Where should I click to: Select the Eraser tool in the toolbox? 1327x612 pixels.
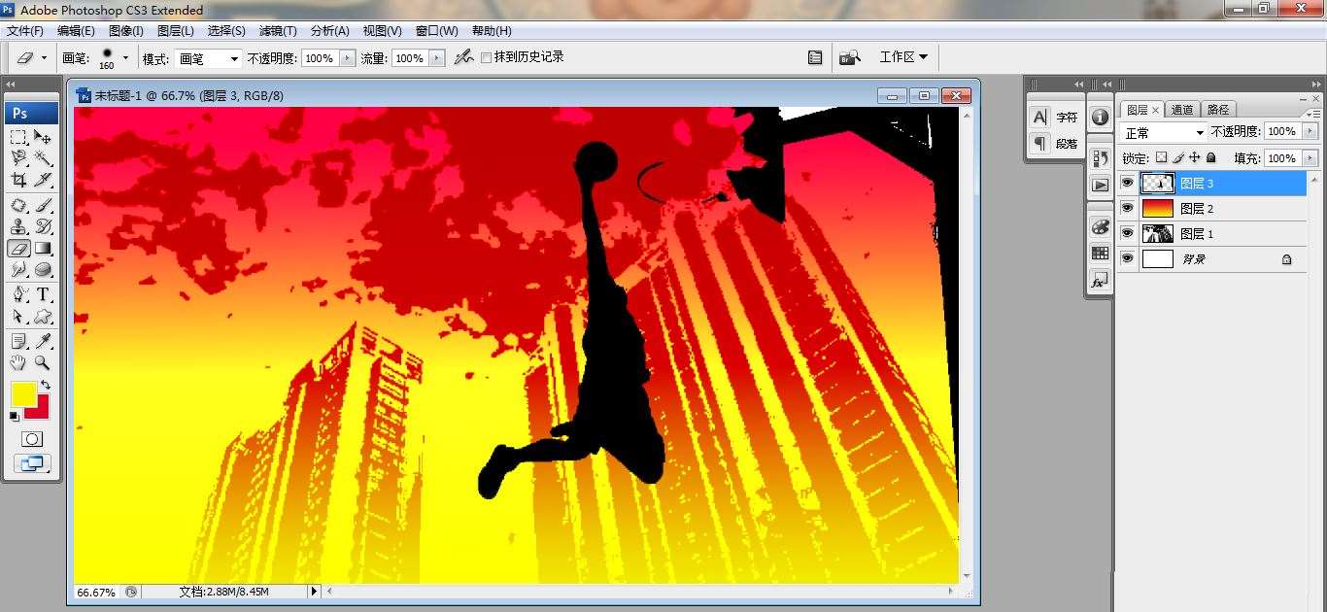[x=18, y=248]
